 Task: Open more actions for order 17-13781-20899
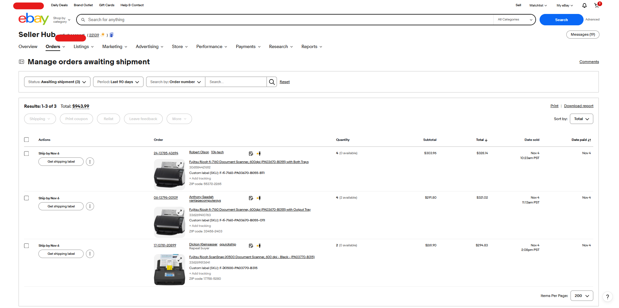pyautogui.click(x=90, y=254)
